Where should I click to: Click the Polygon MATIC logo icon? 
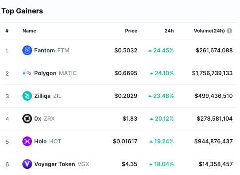27,73
